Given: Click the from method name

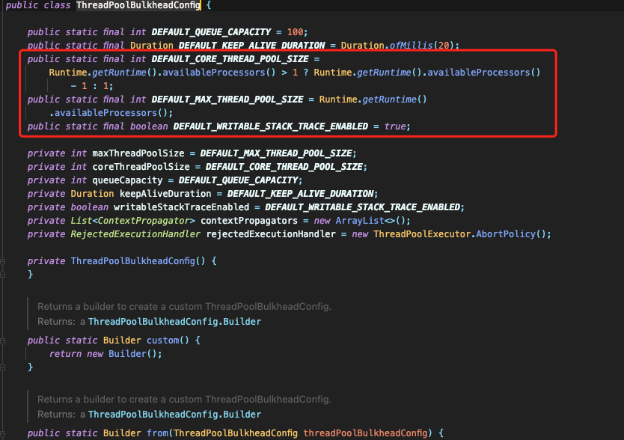Looking at the screenshot, I should 157,433.
